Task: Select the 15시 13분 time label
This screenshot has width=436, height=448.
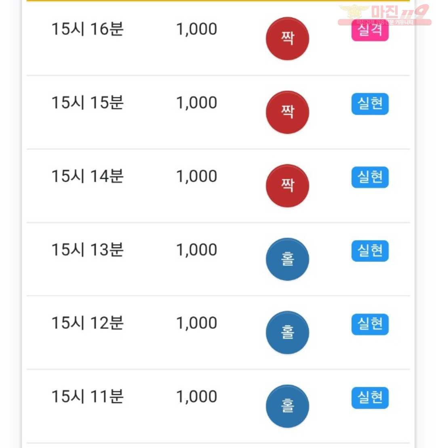Action: click(x=87, y=249)
